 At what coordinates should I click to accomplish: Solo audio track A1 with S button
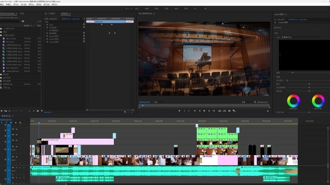[x=20, y=168]
